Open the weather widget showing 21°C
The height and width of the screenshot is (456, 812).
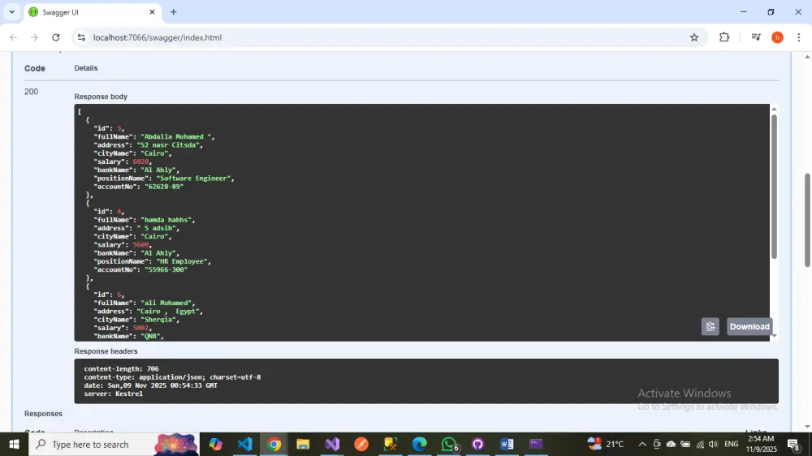[x=605, y=444]
